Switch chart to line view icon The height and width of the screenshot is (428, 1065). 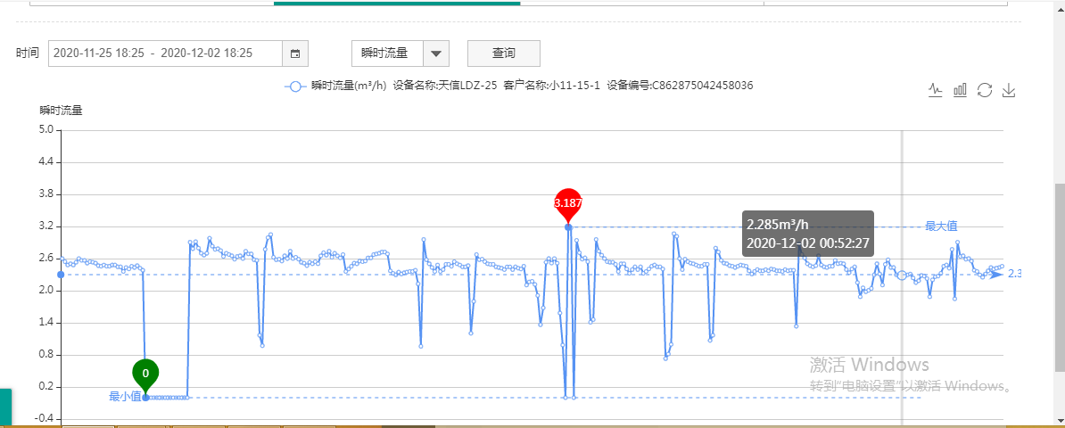(936, 90)
